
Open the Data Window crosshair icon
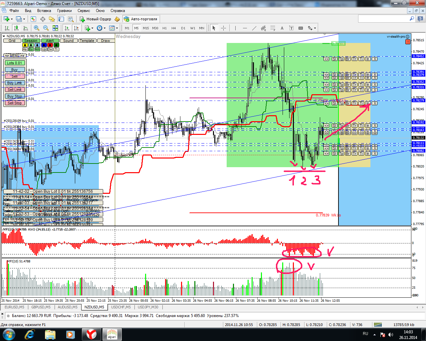[x=43, y=19]
